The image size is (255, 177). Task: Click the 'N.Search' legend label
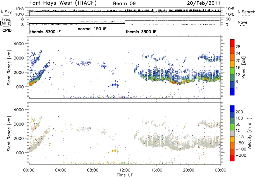point(246,12)
